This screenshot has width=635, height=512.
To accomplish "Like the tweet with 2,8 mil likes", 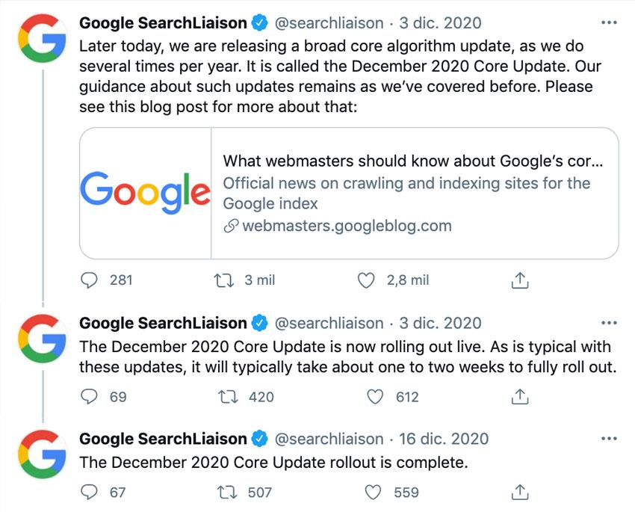I will (x=366, y=280).
